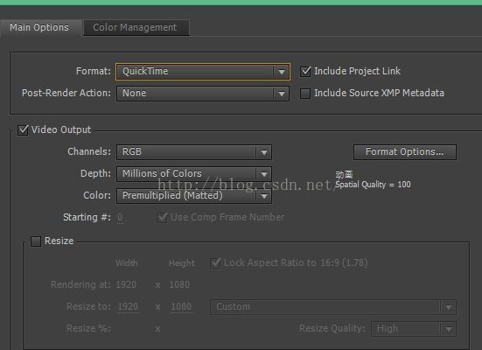Open the Color Management tab

point(136,28)
